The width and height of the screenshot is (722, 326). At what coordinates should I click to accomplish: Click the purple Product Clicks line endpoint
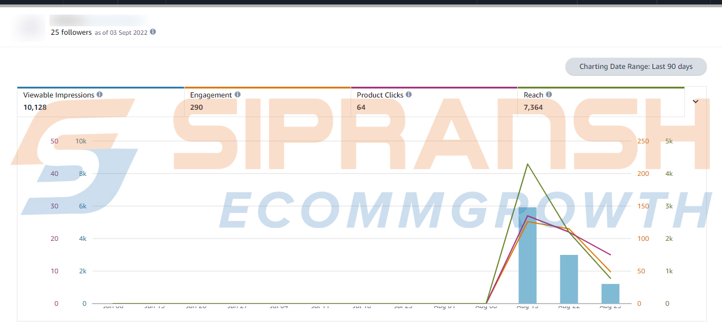(x=610, y=255)
